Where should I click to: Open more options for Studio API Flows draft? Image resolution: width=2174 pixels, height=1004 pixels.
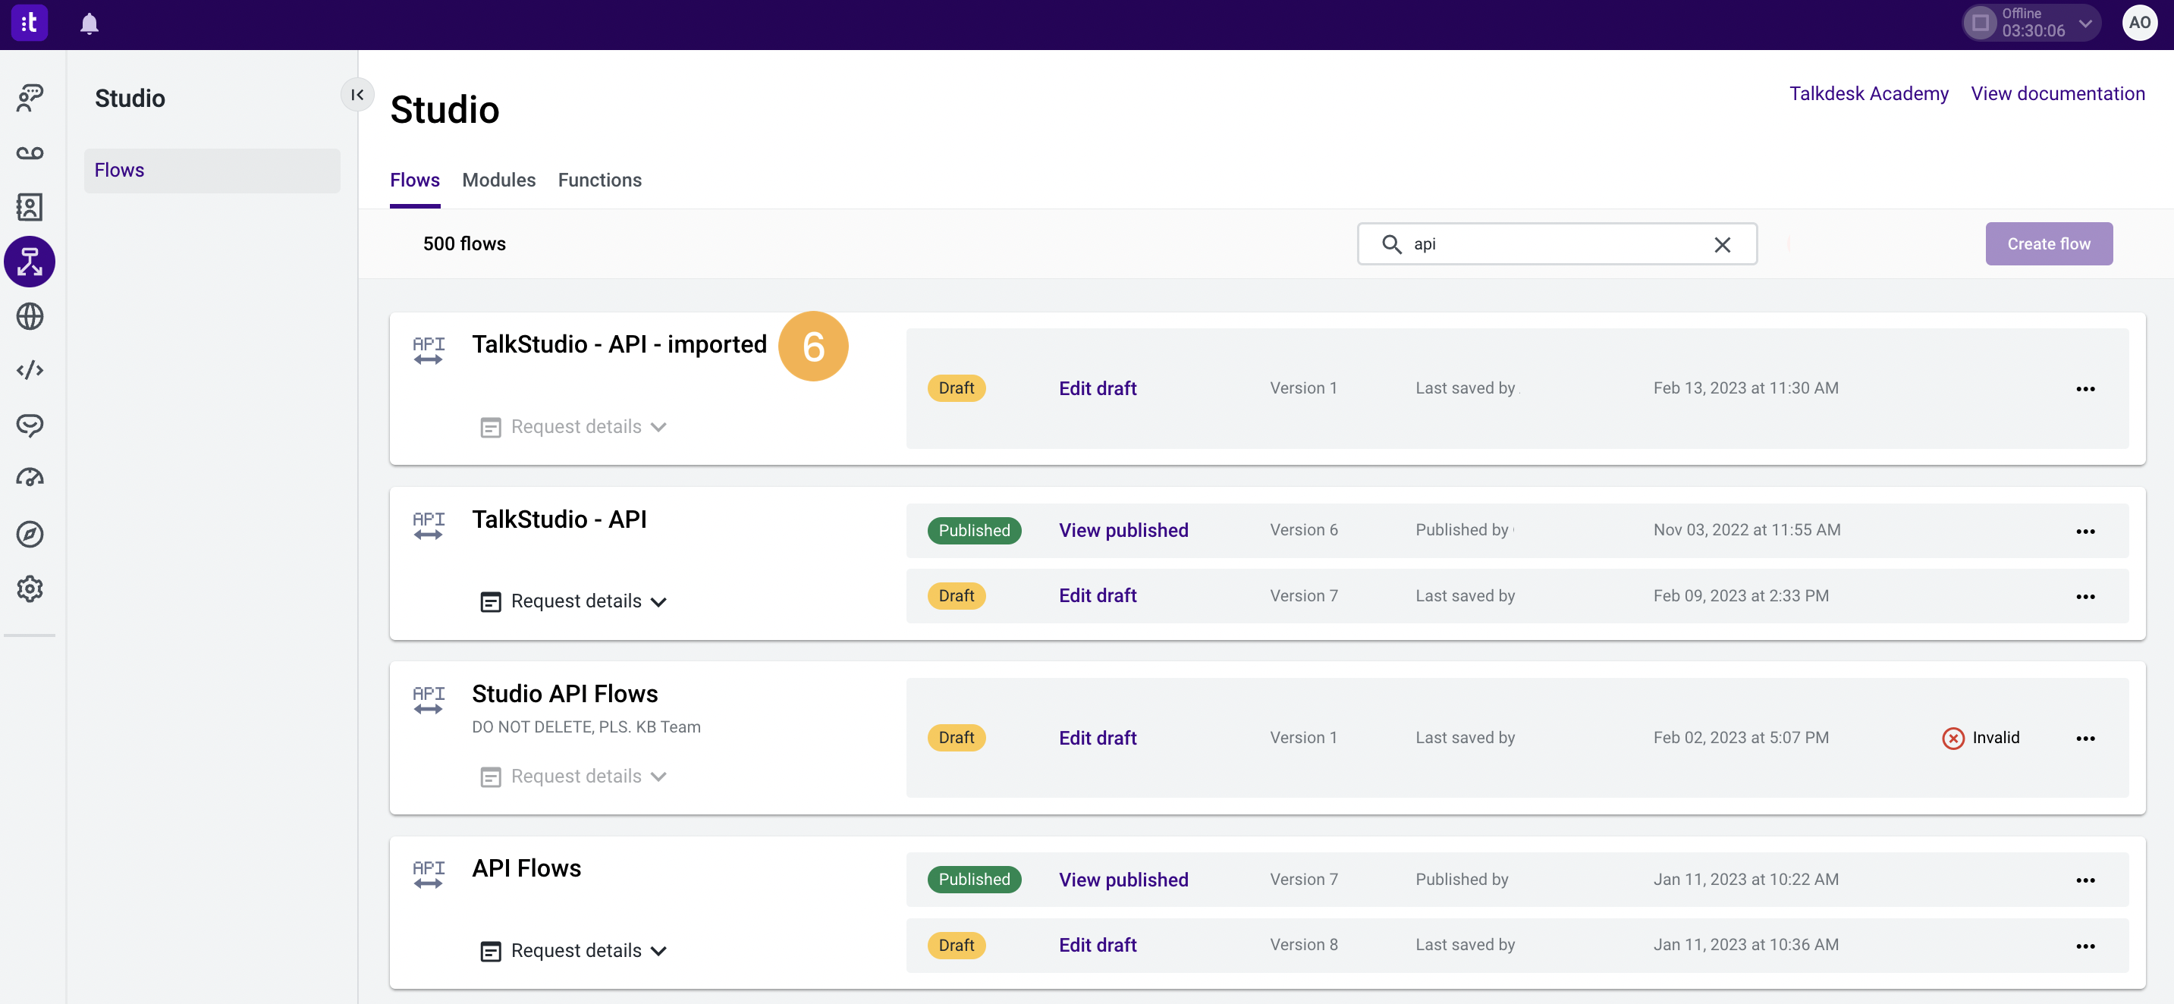(2084, 739)
